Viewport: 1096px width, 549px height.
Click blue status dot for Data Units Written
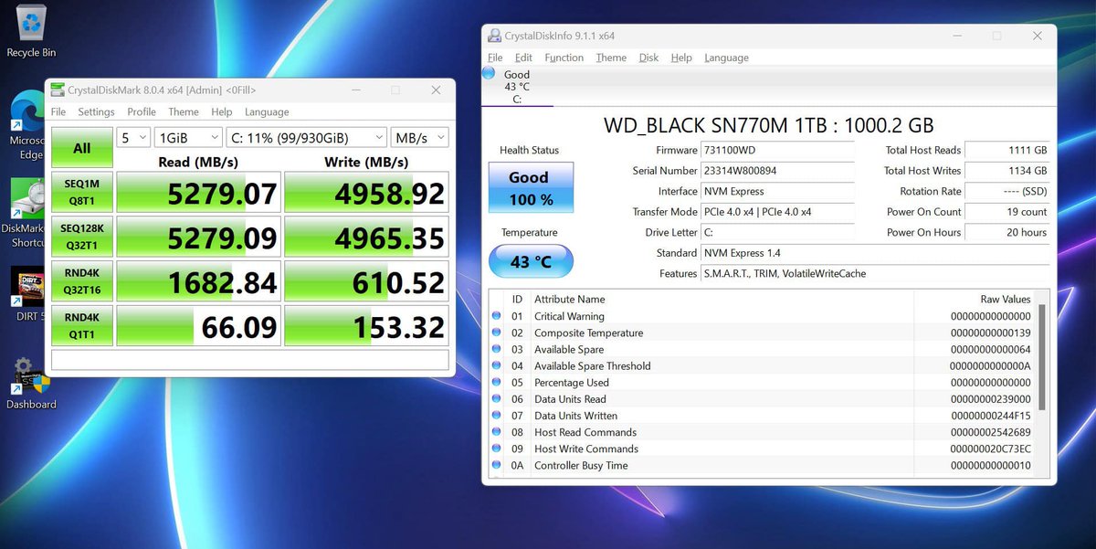tap(497, 416)
